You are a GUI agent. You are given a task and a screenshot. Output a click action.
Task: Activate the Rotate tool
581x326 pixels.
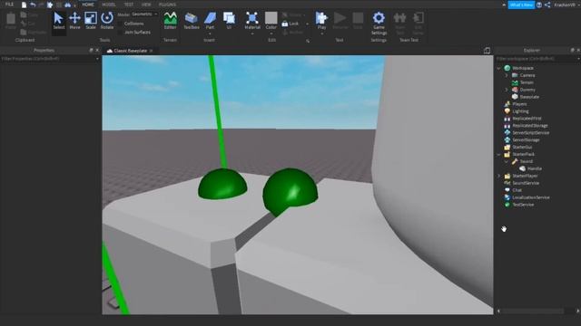tap(107, 21)
